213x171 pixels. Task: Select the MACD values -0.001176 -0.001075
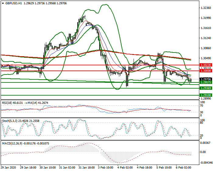point(36,144)
